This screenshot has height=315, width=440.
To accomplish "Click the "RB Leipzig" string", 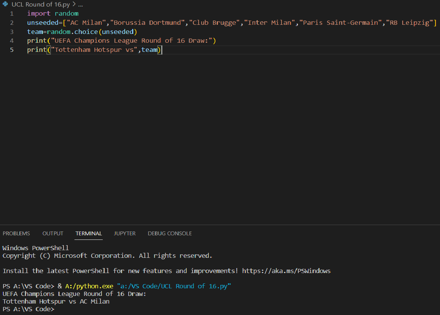I will coord(409,23).
